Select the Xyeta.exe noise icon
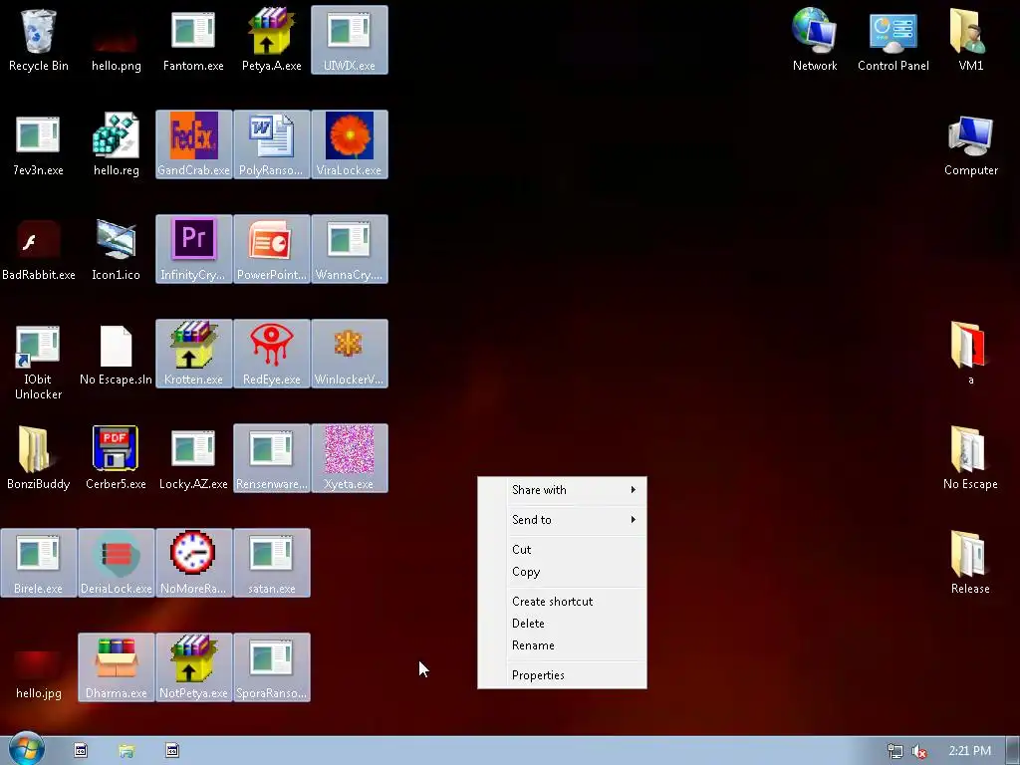1020x765 pixels. click(x=350, y=458)
